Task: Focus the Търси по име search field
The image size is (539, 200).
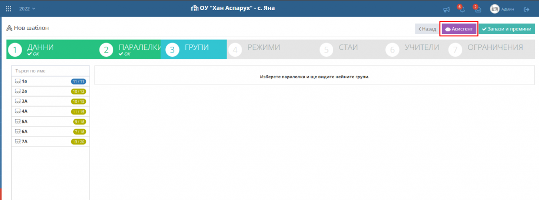Action: point(51,71)
